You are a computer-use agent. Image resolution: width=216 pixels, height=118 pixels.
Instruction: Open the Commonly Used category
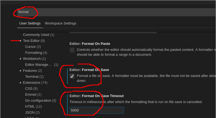[x=39, y=35]
